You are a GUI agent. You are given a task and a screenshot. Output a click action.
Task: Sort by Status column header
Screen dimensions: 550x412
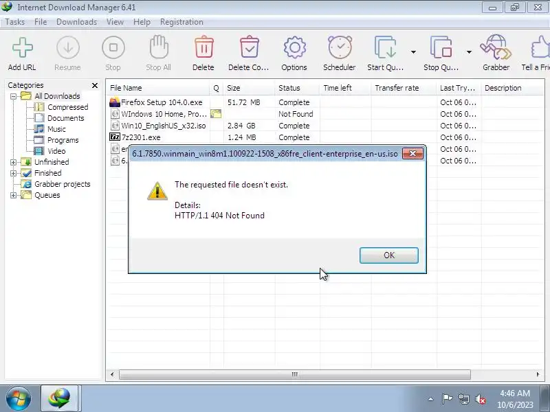(298, 88)
